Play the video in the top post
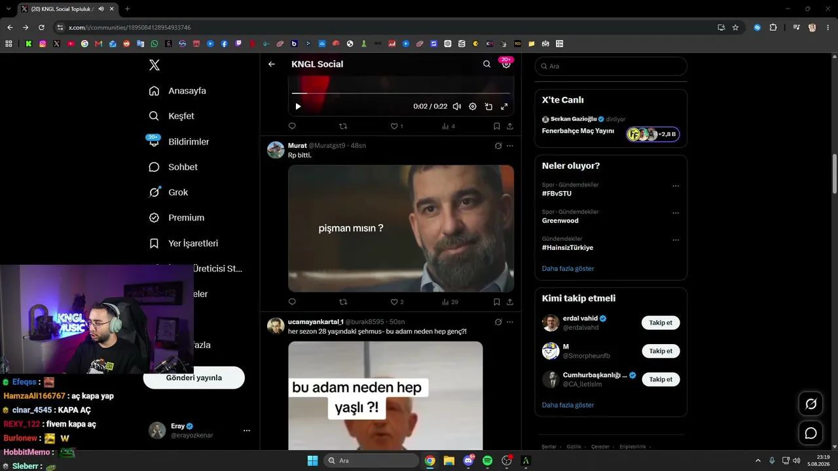The width and height of the screenshot is (838, 471). pyautogui.click(x=298, y=107)
